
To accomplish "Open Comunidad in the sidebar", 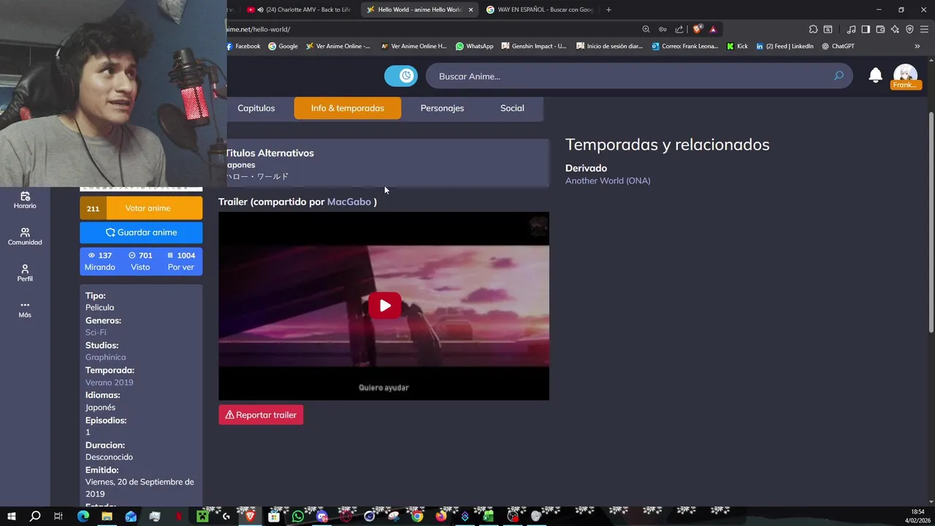I will coord(25,236).
